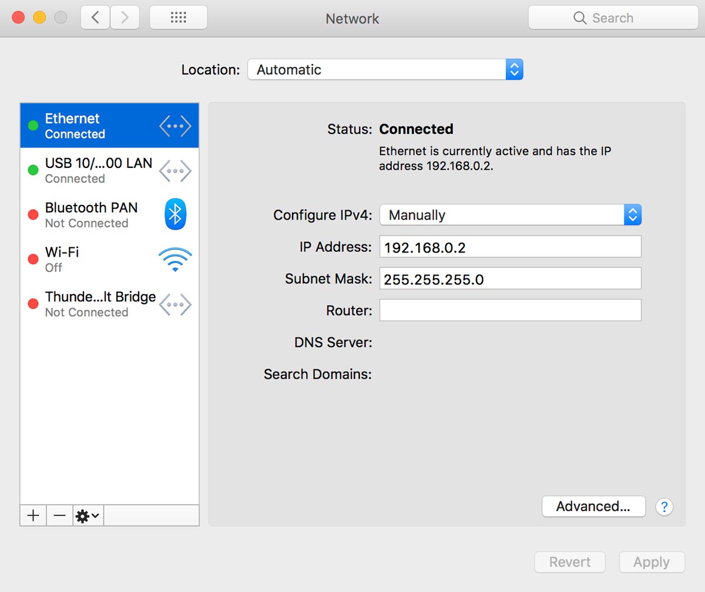Click the IP Address field
Viewport: 705px width, 592px height.
click(x=511, y=247)
